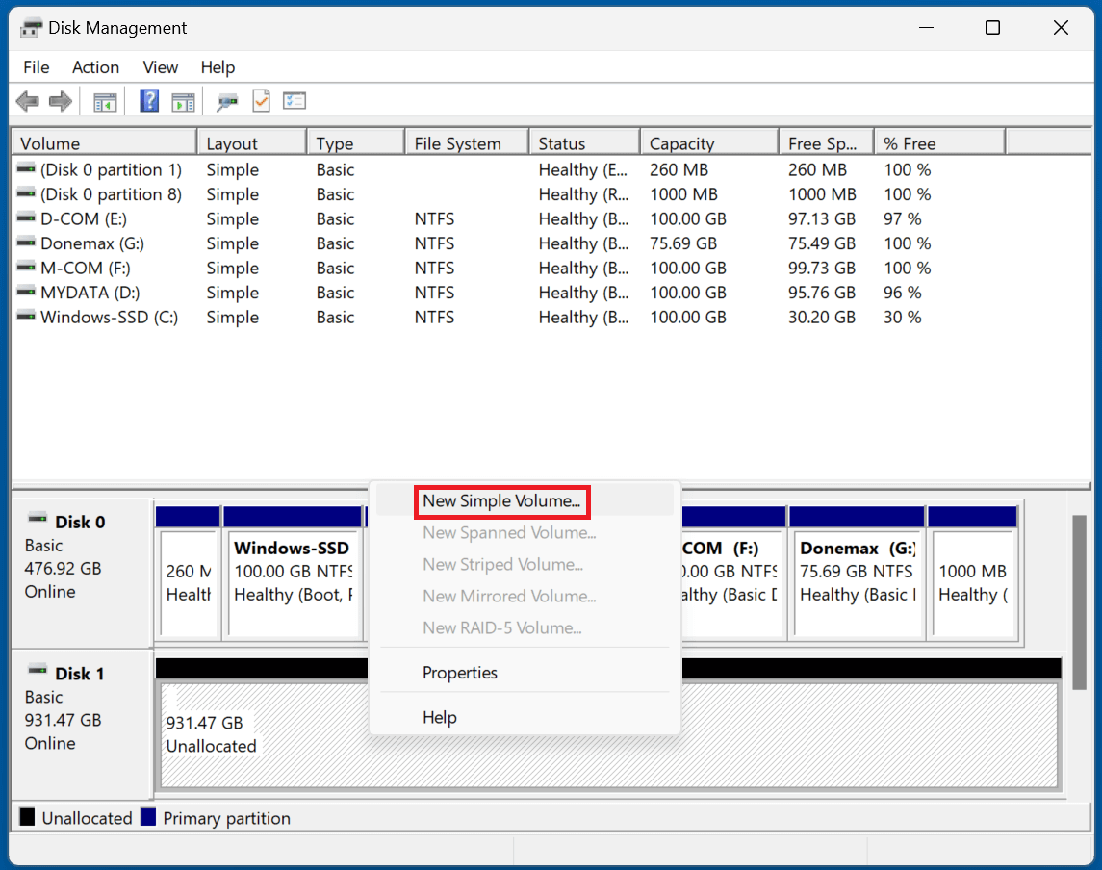Image resolution: width=1102 pixels, height=870 pixels.
Task: Click the Back arrow in the toolbar
Action: pyautogui.click(x=27, y=101)
